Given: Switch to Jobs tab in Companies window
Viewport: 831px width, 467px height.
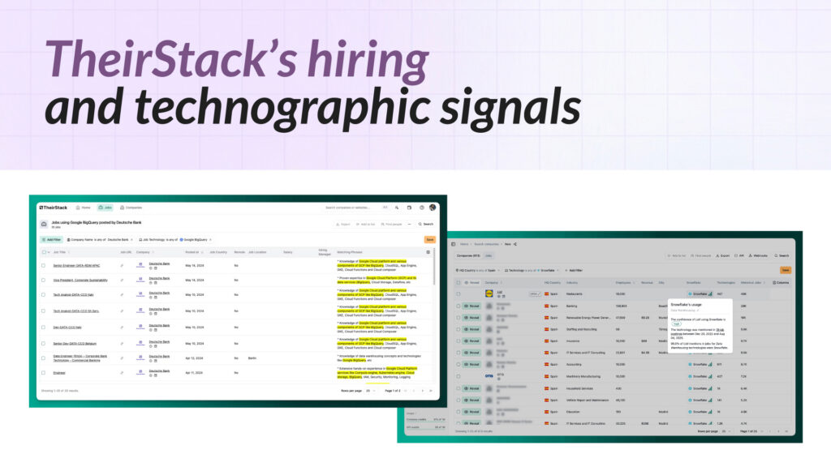Looking at the screenshot, I should pos(489,255).
